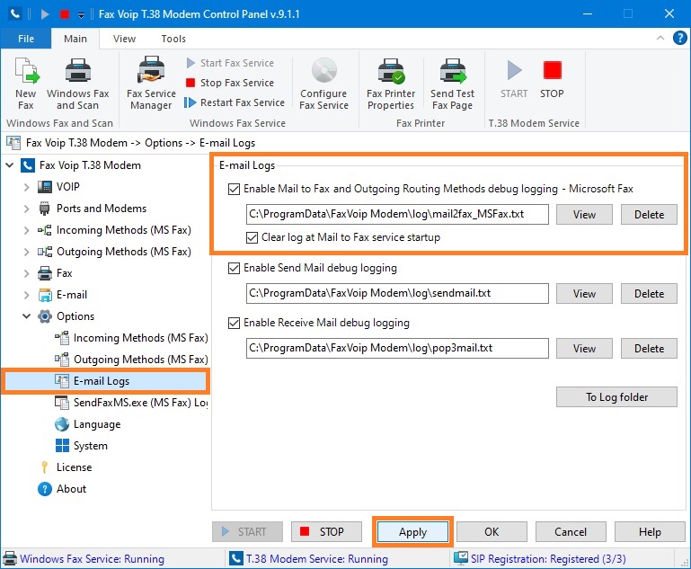View the pop3mail.txt log
The width and height of the screenshot is (691, 569).
[x=584, y=349]
